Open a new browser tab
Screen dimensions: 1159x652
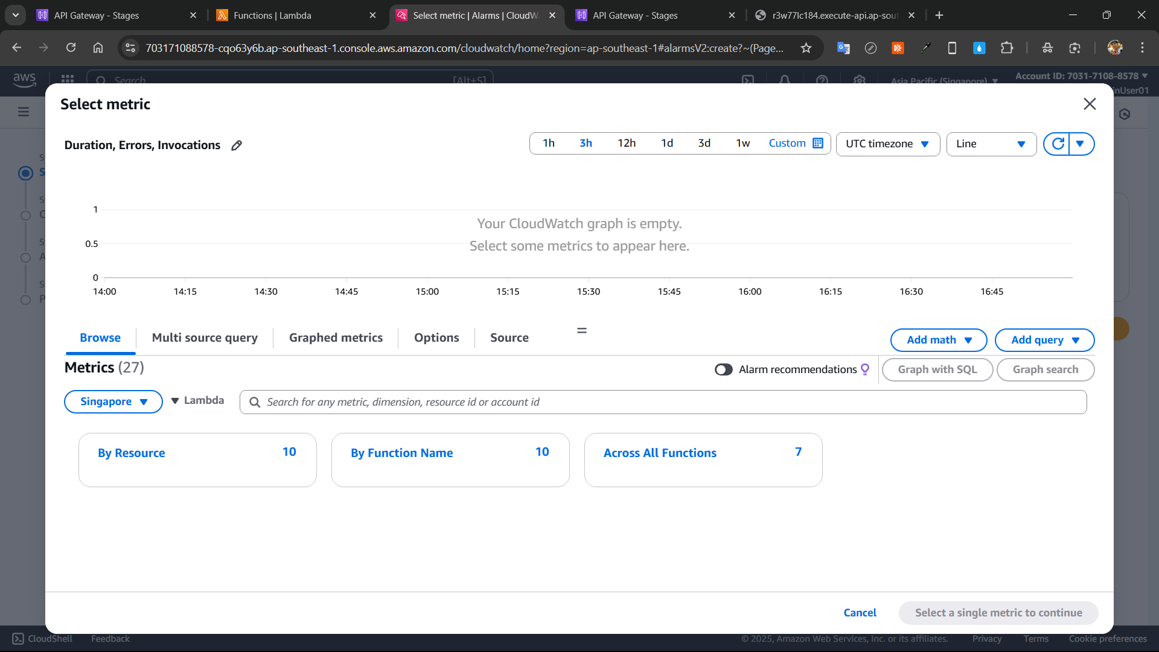click(939, 15)
